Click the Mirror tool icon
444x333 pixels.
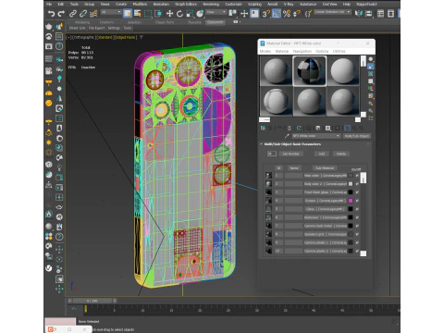coord(358,13)
